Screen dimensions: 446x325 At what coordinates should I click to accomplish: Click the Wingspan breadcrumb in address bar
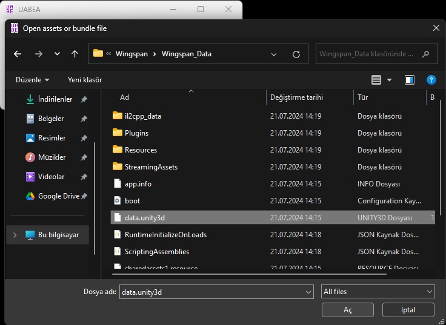(x=131, y=54)
